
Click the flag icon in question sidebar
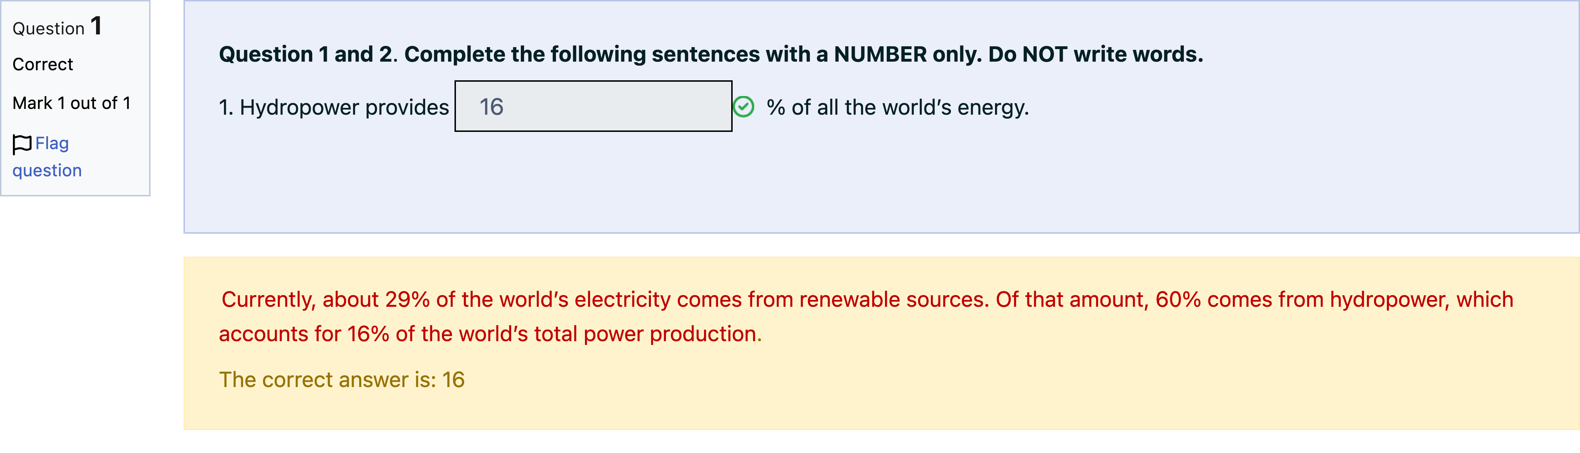coord(22,144)
